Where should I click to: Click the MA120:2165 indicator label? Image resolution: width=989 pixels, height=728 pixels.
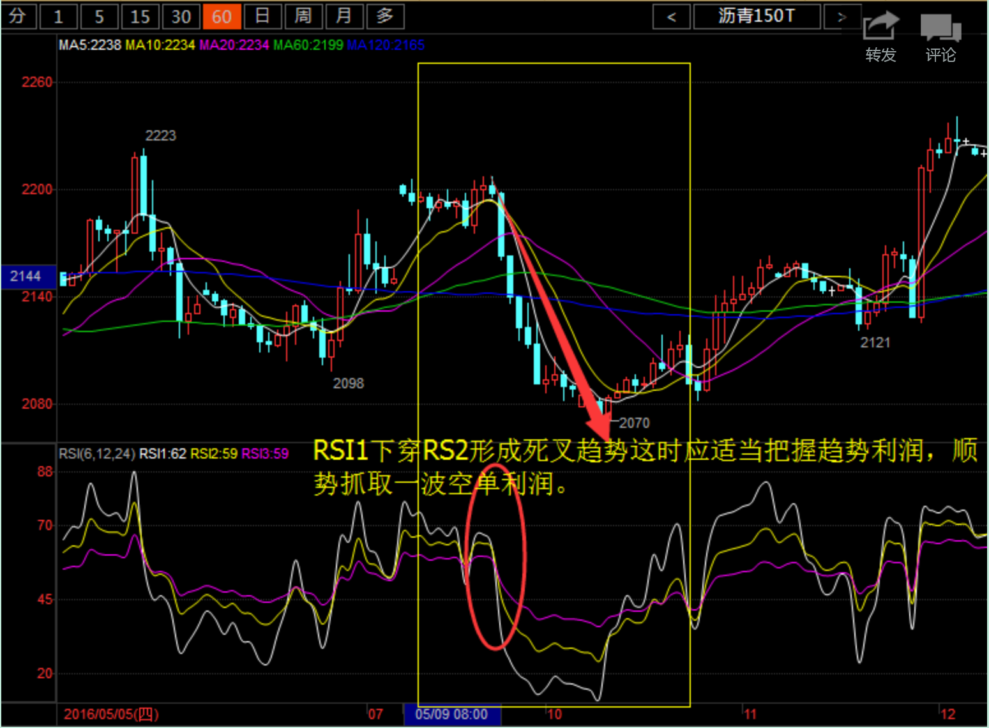(x=386, y=45)
